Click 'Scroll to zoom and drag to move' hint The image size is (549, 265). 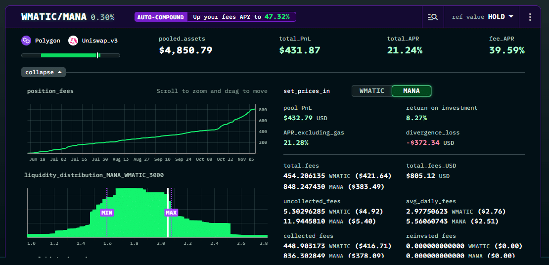tap(212, 91)
